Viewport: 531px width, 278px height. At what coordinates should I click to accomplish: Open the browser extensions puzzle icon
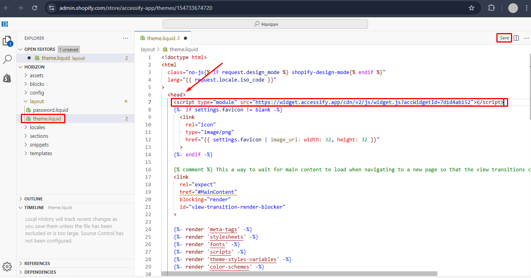[491, 7]
